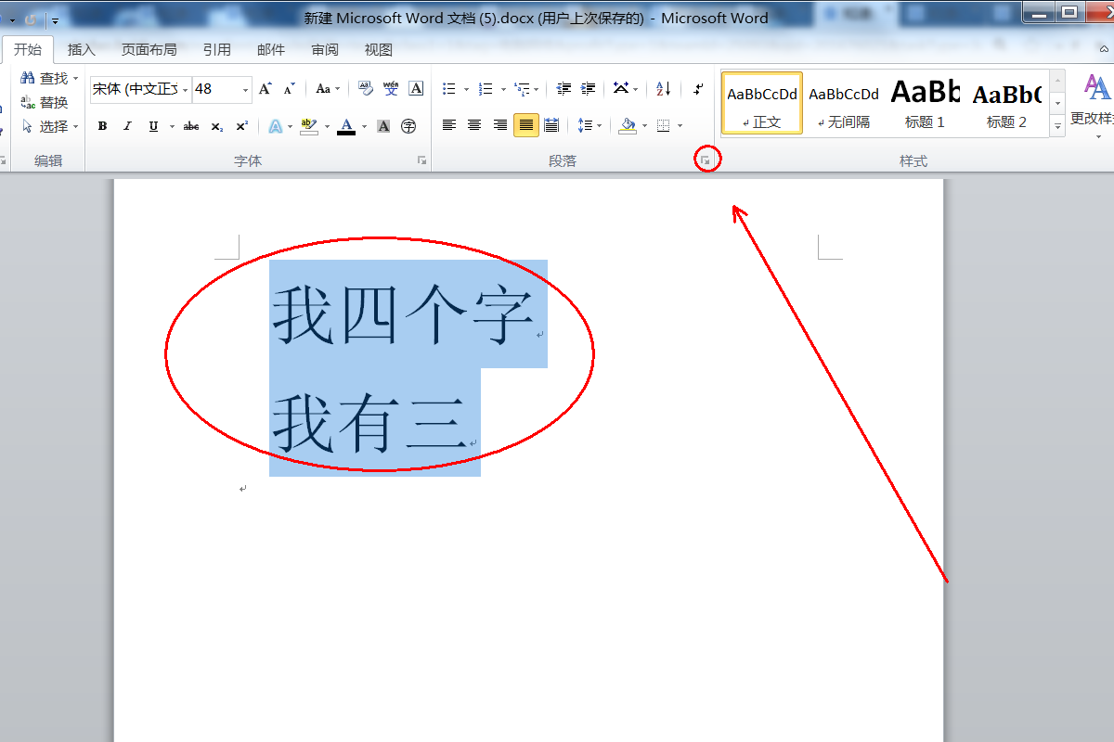This screenshot has height=742, width=1114.
Task: Apply strikethrough to the selection
Action: point(191,126)
